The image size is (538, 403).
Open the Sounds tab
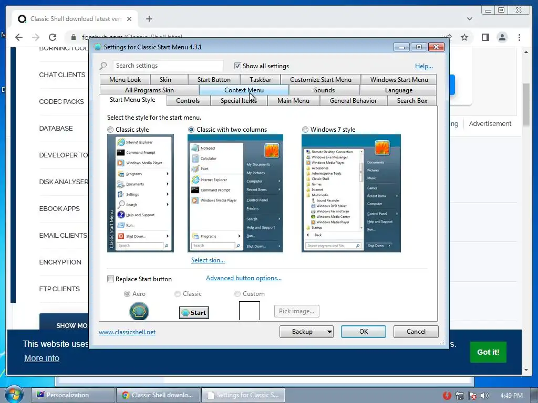[x=324, y=90]
